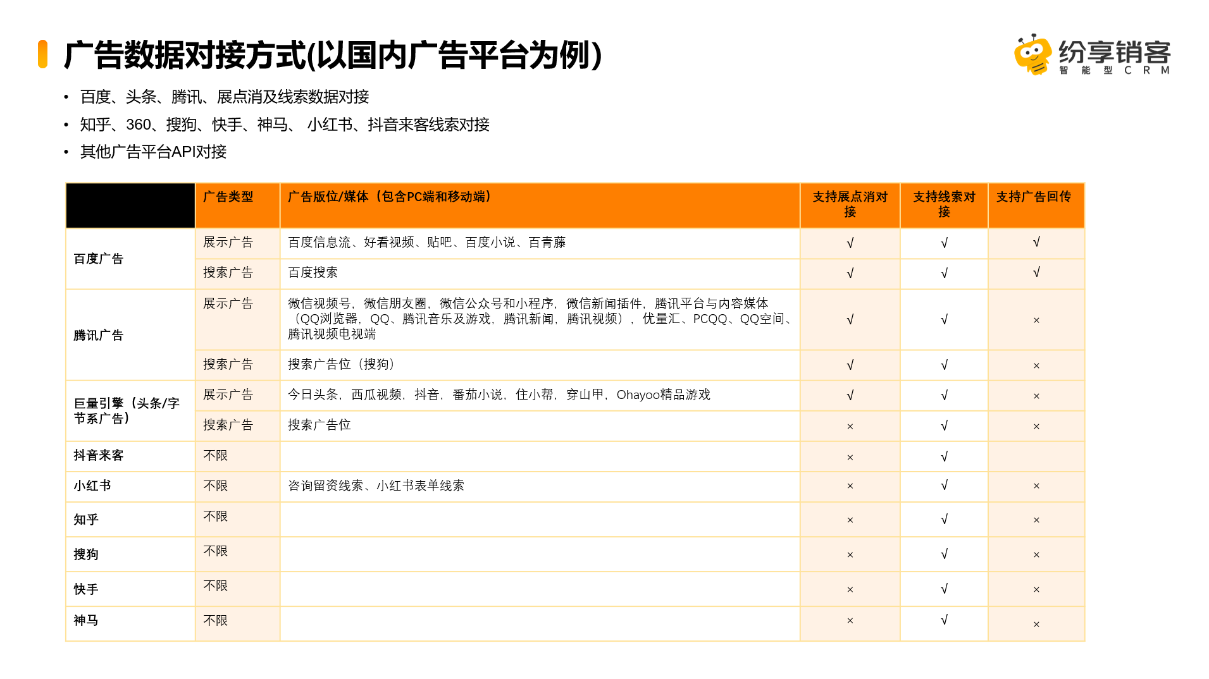The height and width of the screenshot is (679, 1209).
Task: Click bullet text 百度、头条、腾讯、展点消及线索数据对接
Action: click(x=225, y=97)
